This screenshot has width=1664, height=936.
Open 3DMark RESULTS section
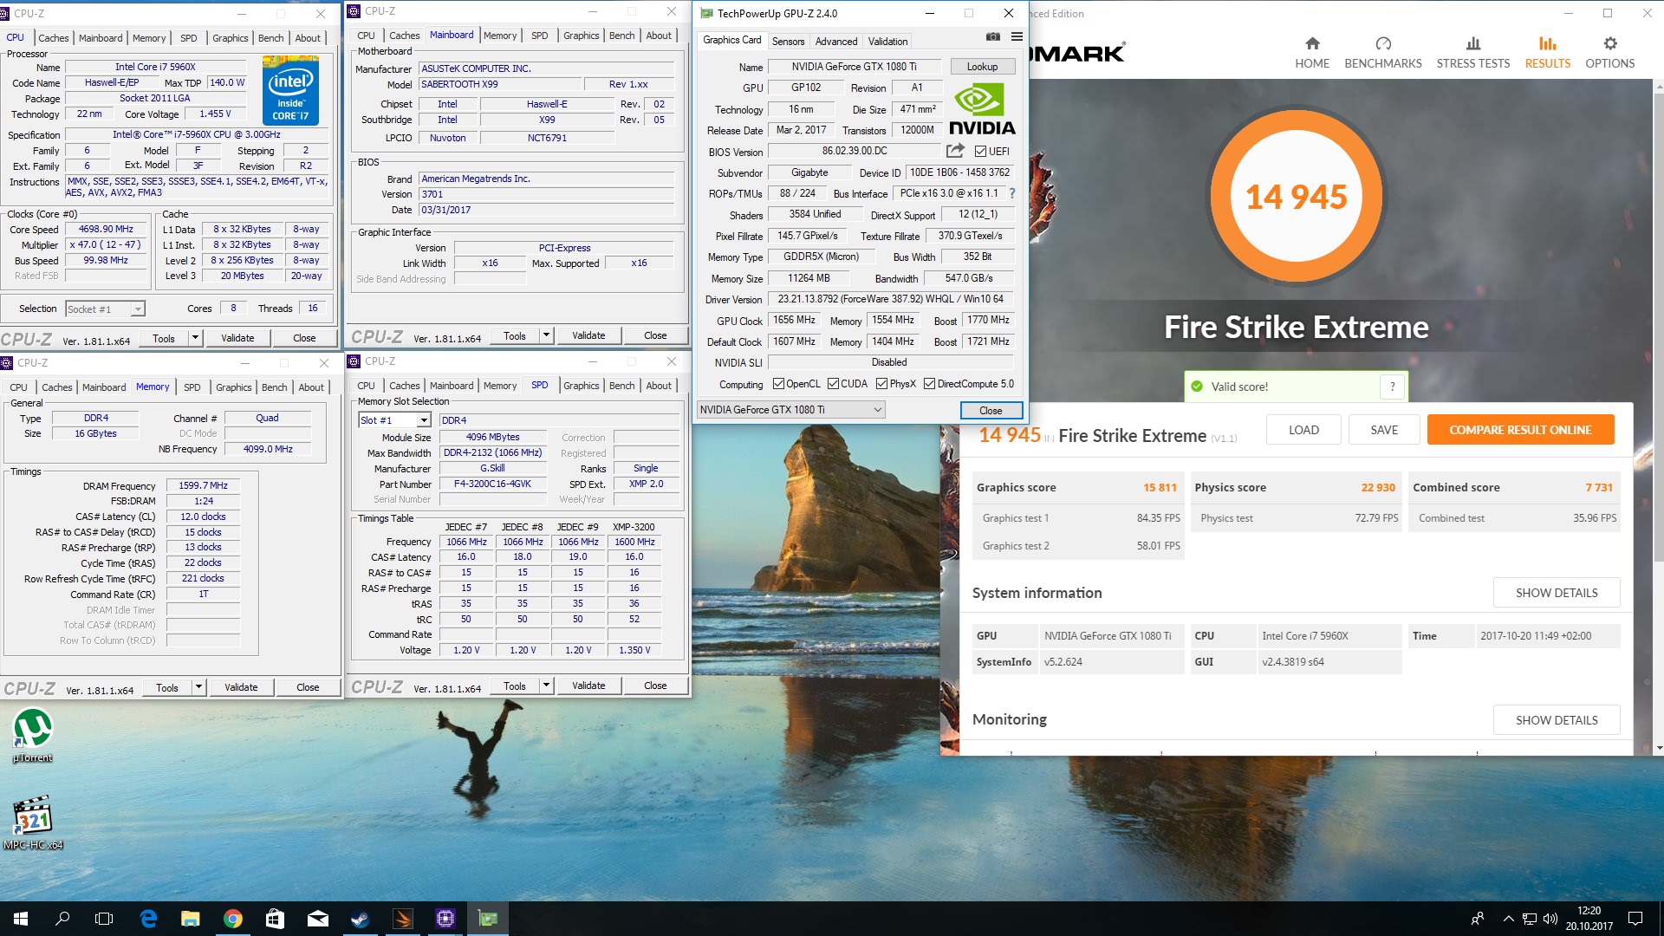click(x=1548, y=52)
